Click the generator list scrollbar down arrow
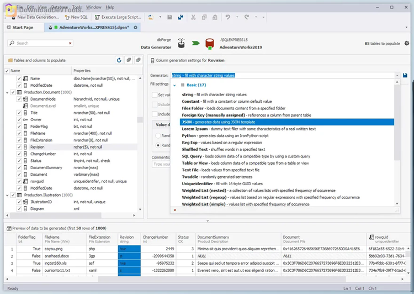 397,203
